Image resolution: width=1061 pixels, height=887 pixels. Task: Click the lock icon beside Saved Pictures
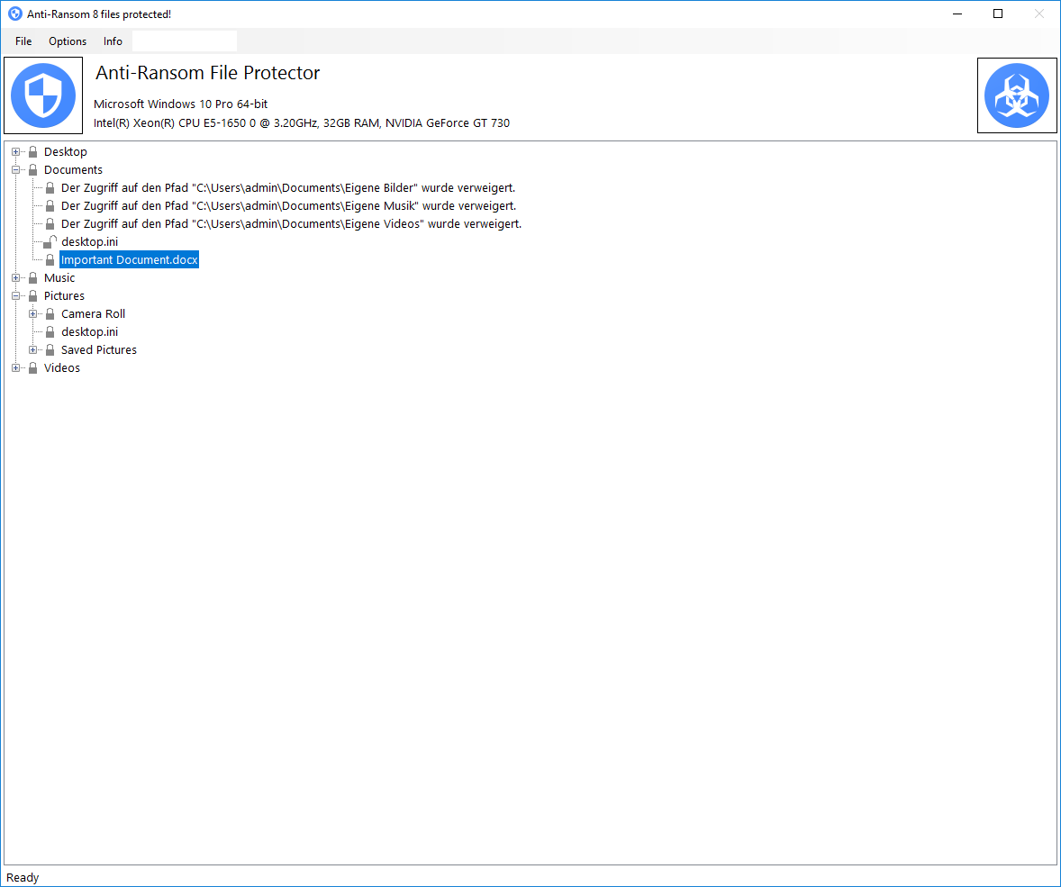coord(50,349)
